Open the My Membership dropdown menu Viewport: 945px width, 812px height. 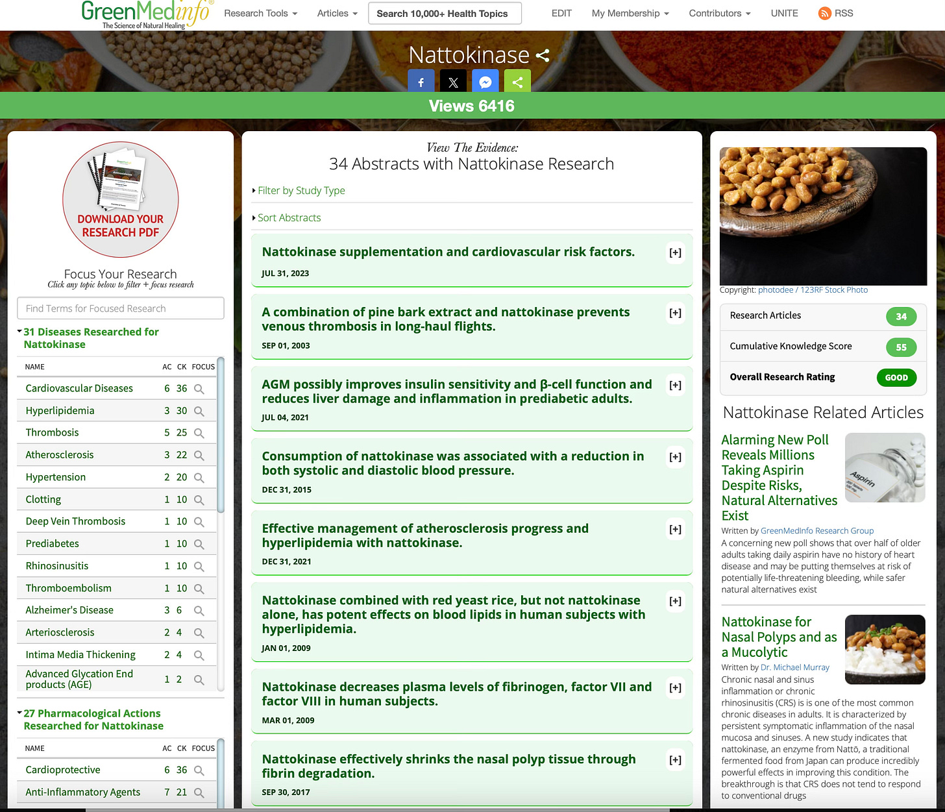(630, 13)
